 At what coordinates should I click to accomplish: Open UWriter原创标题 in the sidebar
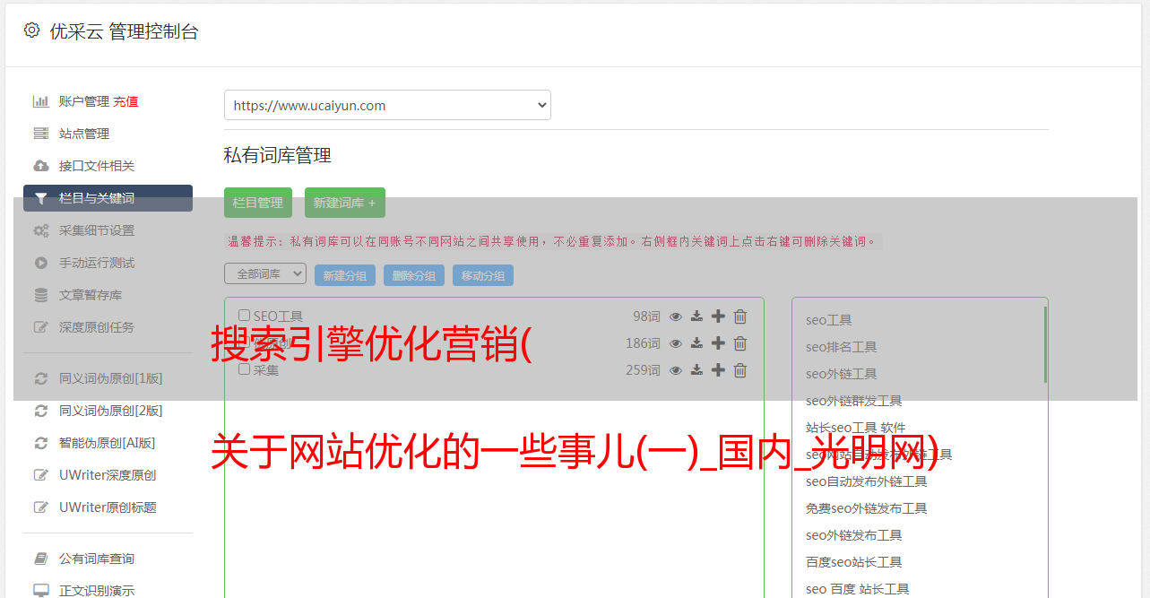(108, 507)
